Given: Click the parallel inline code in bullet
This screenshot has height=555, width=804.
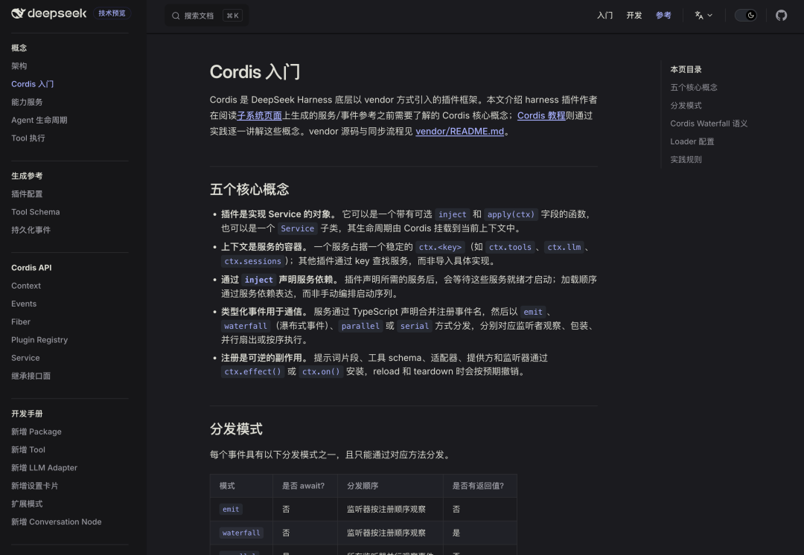Looking at the screenshot, I should coord(360,326).
